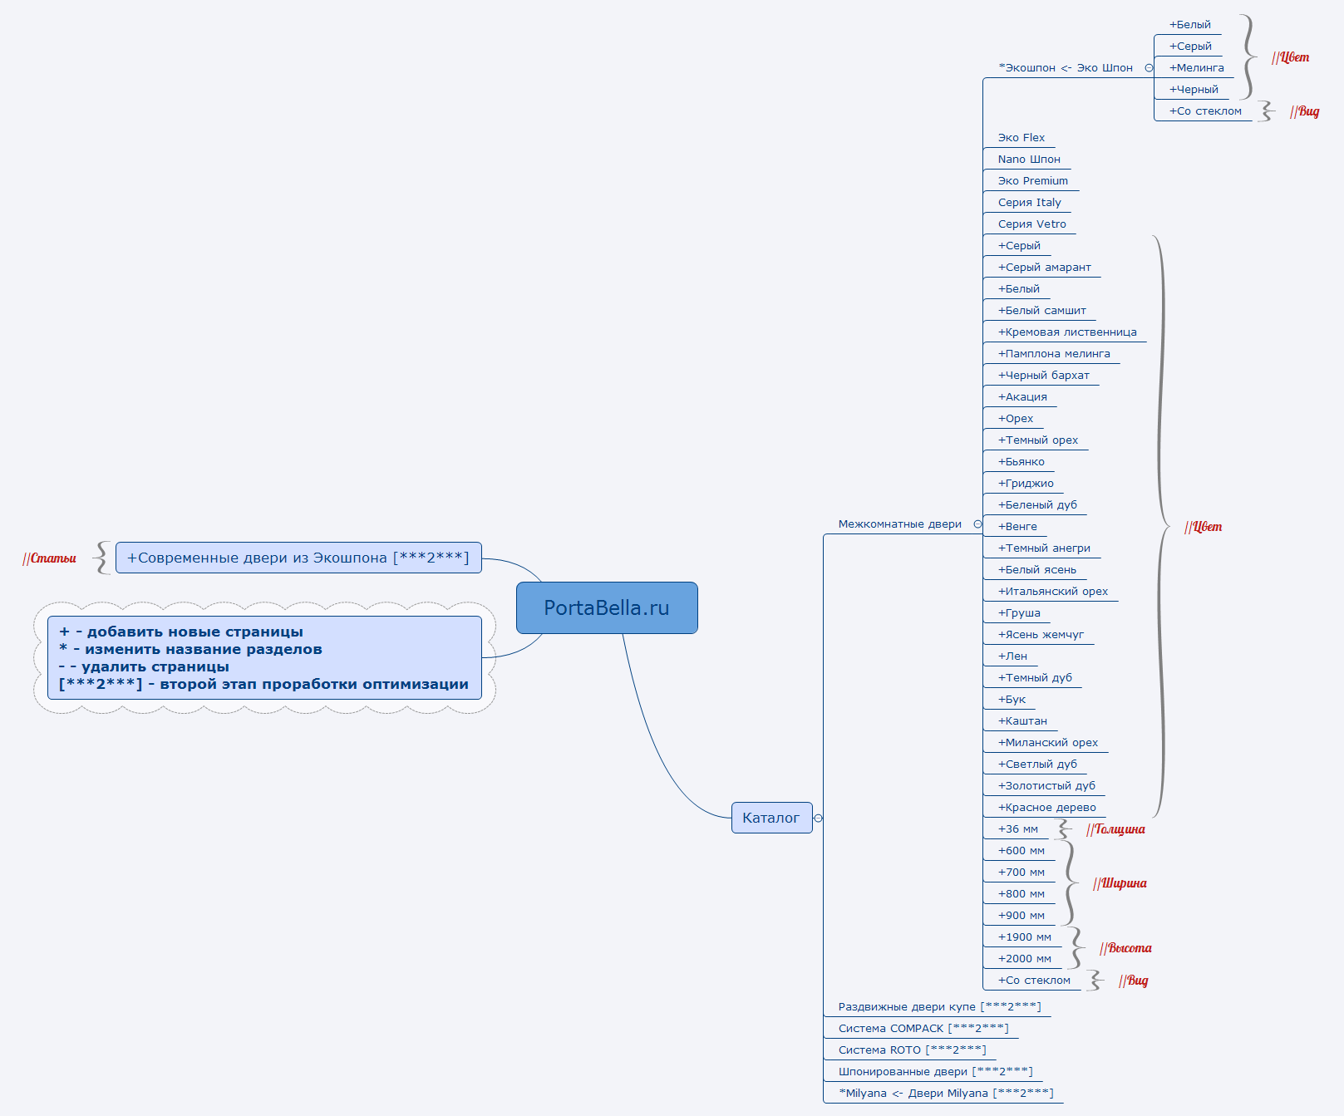Image resolution: width=1344 pixels, height=1116 pixels.
Task: Click the //Высота summary label
Action: (1125, 948)
